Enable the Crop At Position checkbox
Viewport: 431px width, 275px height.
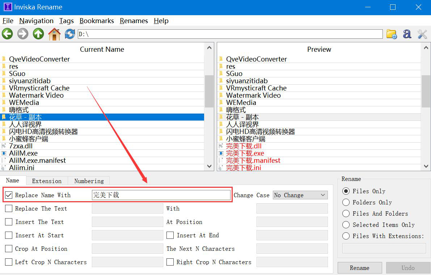coord(9,249)
